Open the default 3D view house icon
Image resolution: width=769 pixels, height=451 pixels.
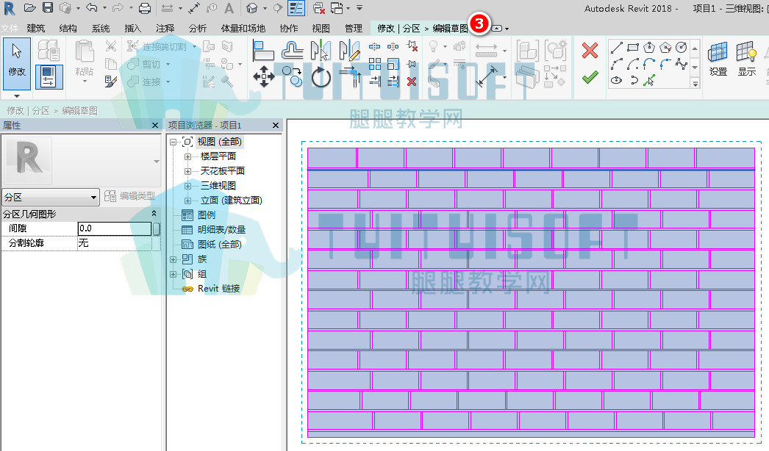coord(252,8)
